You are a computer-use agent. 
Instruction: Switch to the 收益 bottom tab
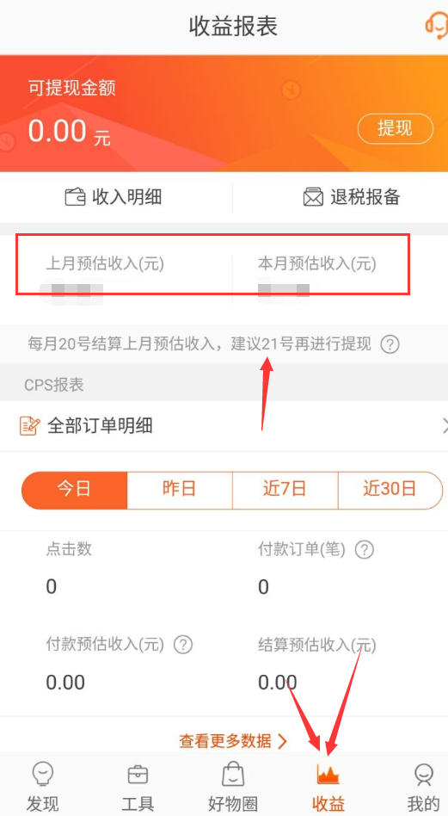click(x=328, y=788)
